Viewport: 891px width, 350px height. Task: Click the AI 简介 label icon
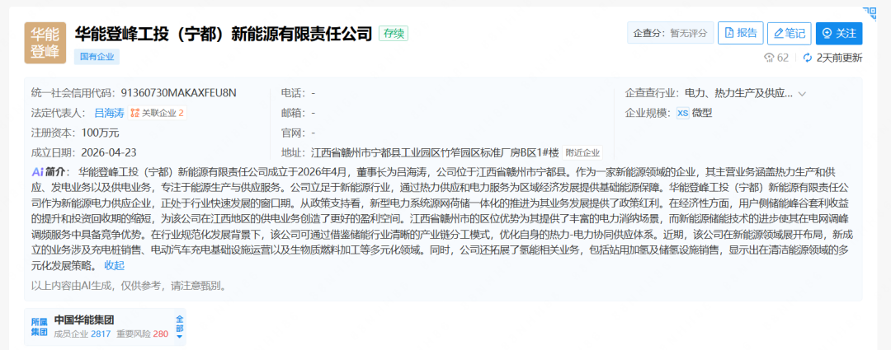[37, 172]
